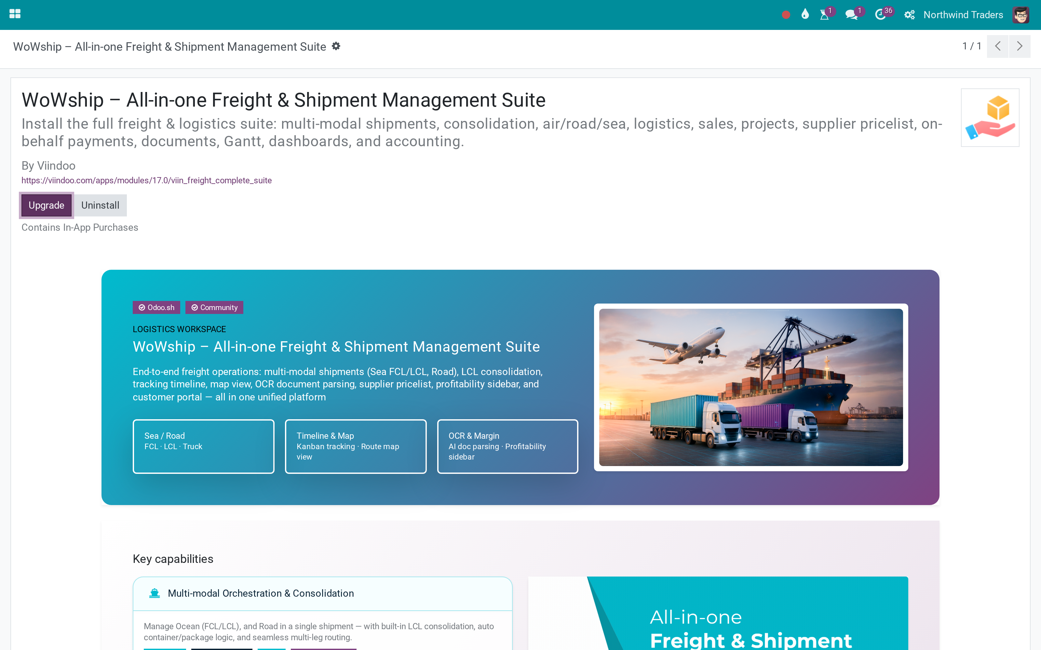Click the breadcrumb title WoWship suite

tap(169, 46)
